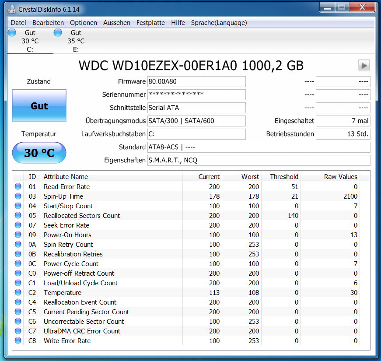Switch to the E: drive tab at 35 °C
The height and width of the screenshot is (361, 381).
pos(76,41)
